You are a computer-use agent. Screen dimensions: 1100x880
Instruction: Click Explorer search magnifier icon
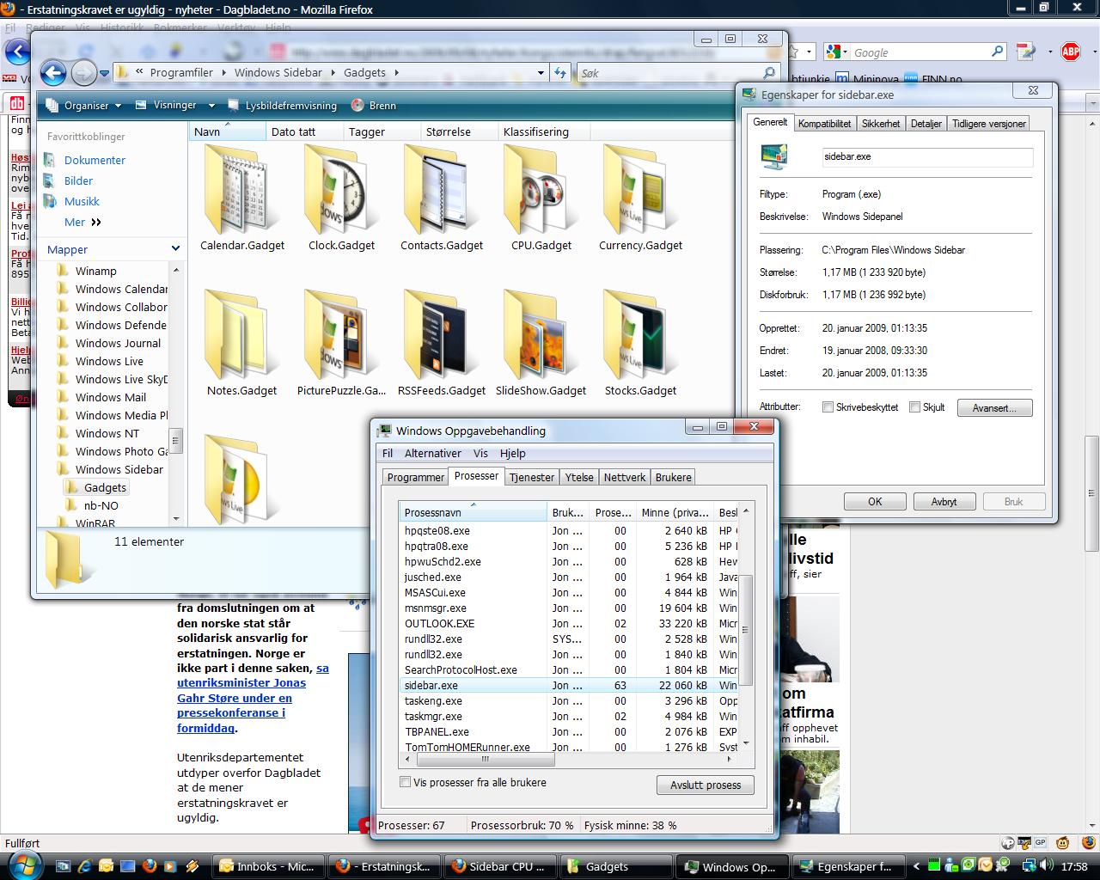point(769,73)
